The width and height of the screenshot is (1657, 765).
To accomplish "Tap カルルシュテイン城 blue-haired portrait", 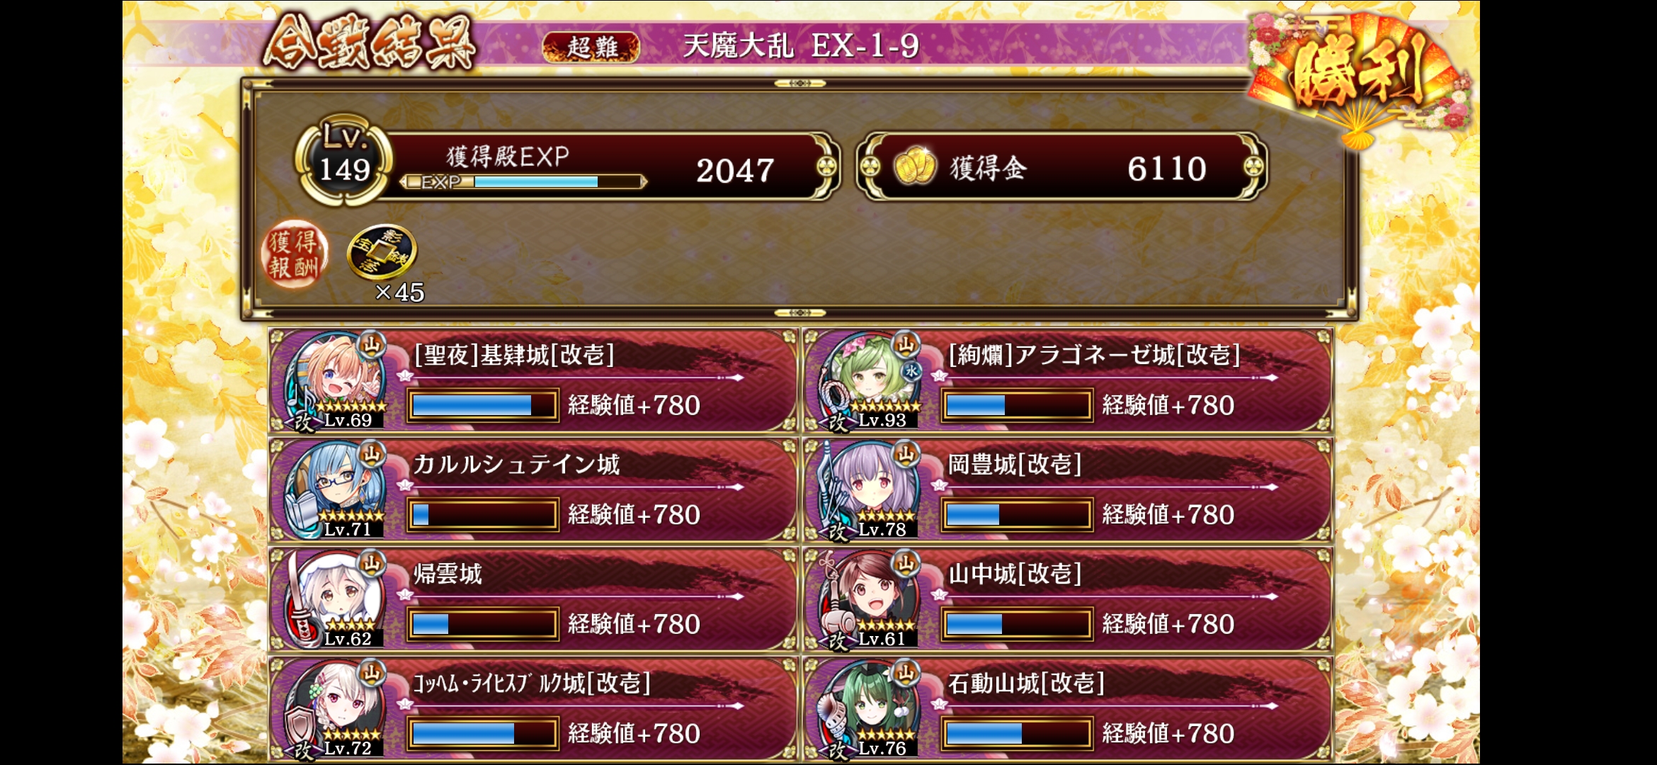I will 335,490.
